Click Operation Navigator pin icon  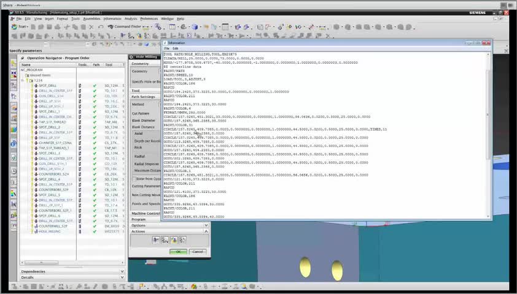click(23, 58)
